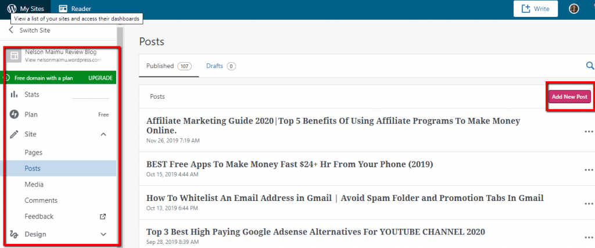This screenshot has width=595, height=248.
Task: Switch to Published tab
Action: tap(169, 66)
